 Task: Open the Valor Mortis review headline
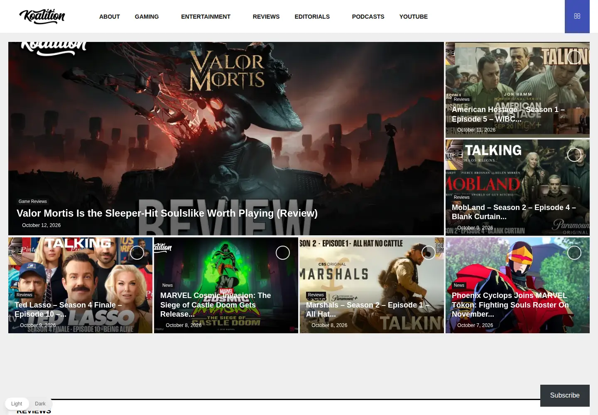point(167,213)
